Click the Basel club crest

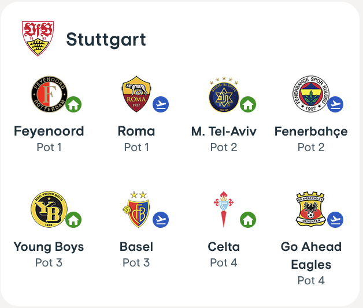136,209
